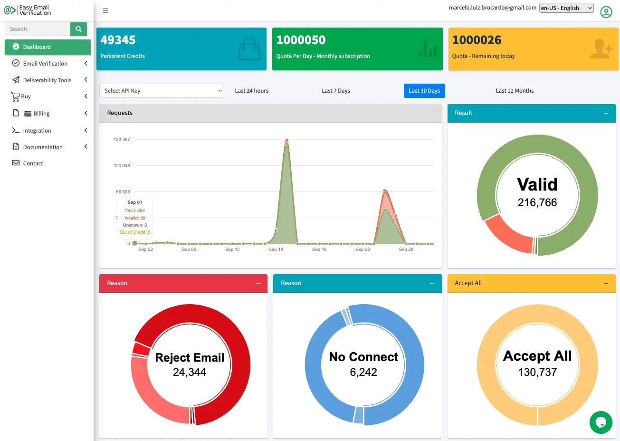The height and width of the screenshot is (441, 620).
Task: Click the bar chart icon on Quota Per Day
Action: (427, 48)
